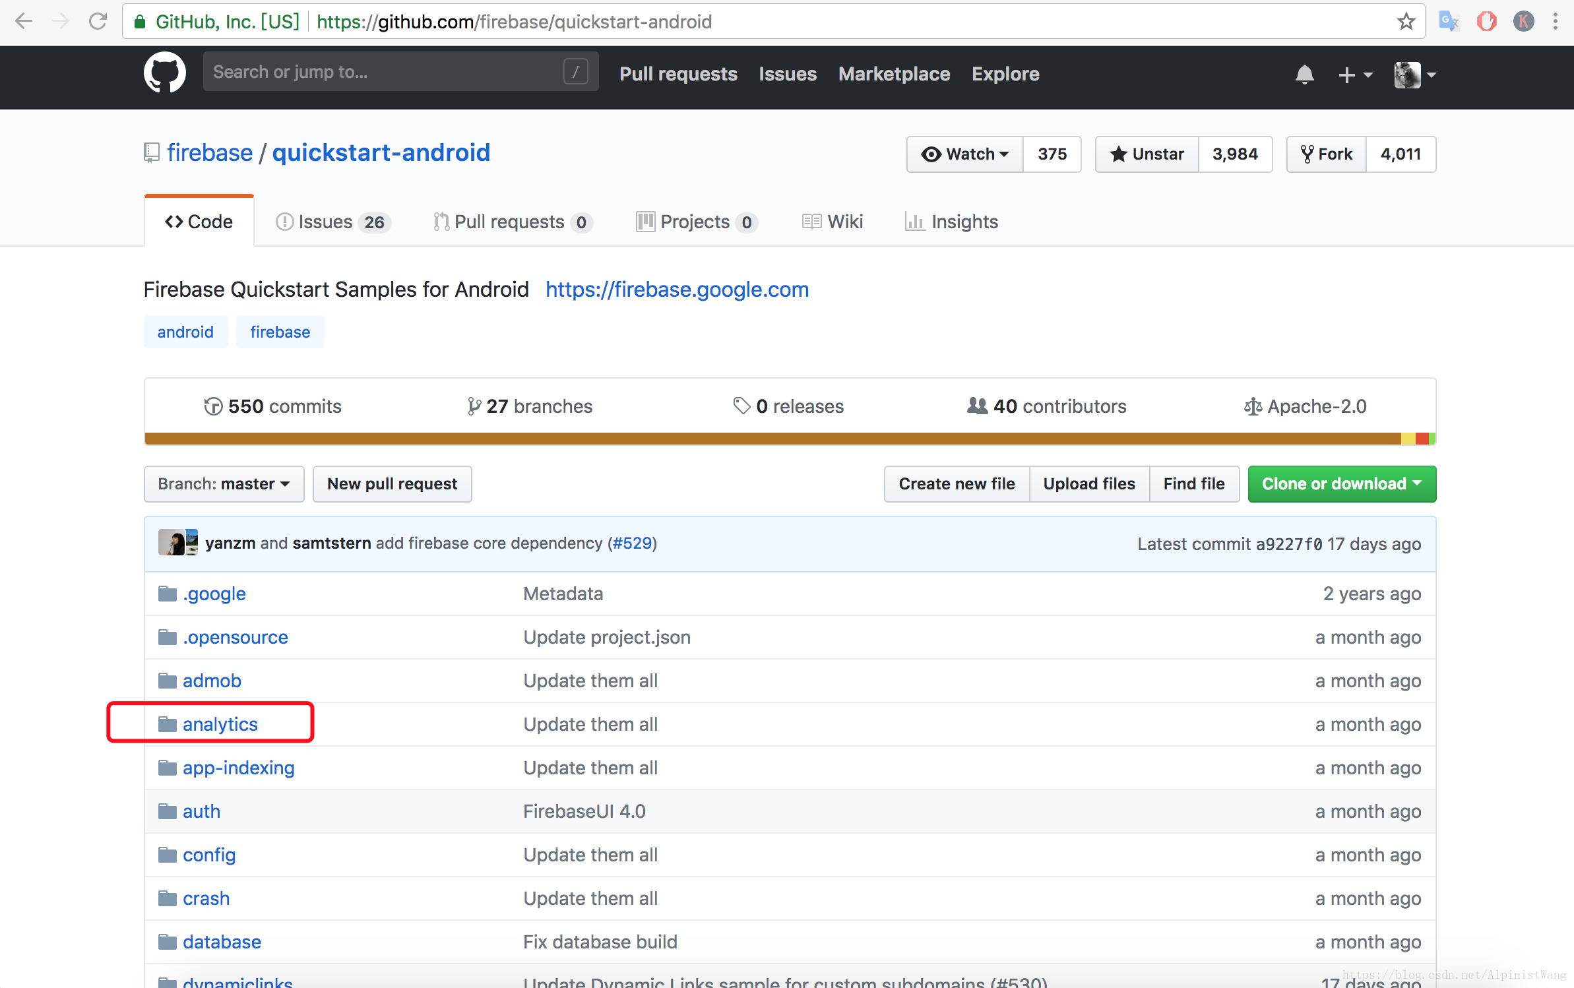1574x988 pixels.
Task: Open notifications via the bell icon
Action: tap(1304, 75)
